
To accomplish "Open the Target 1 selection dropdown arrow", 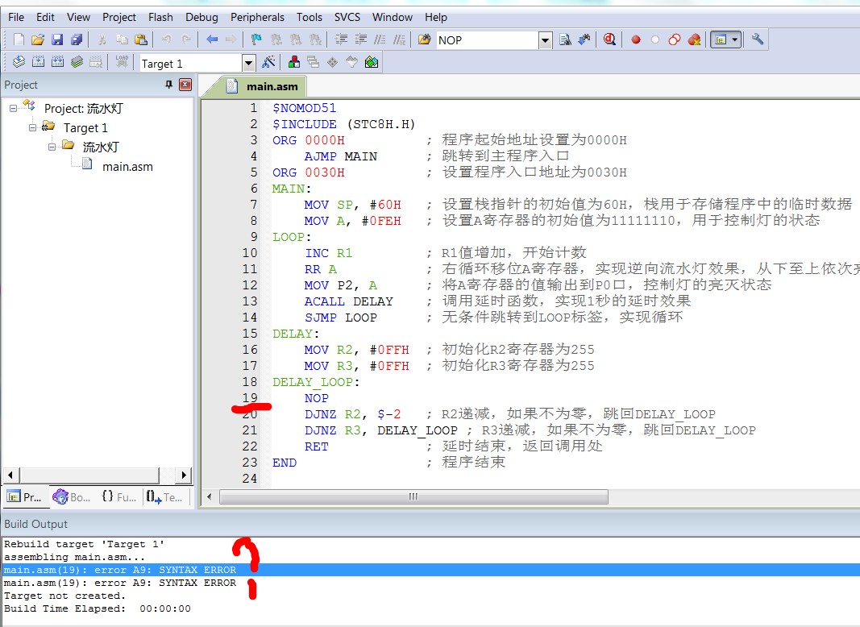I will coord(248,63).
